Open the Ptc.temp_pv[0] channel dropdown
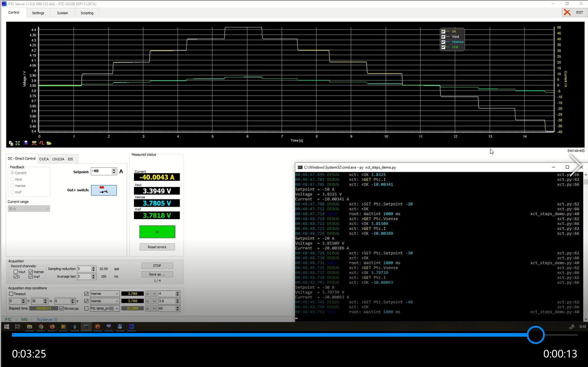The image size is (588, 367). (105, 308)
